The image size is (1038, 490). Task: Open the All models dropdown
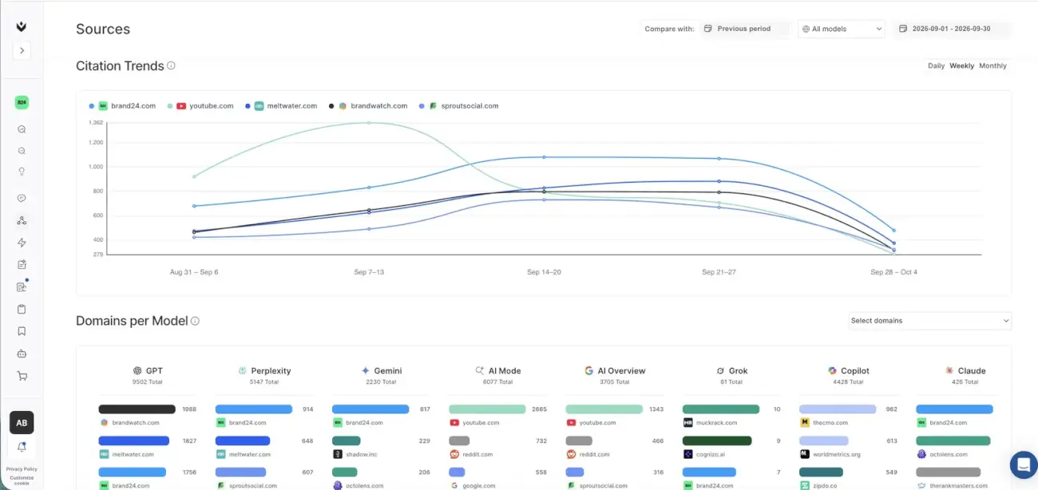tap(842, 29)
